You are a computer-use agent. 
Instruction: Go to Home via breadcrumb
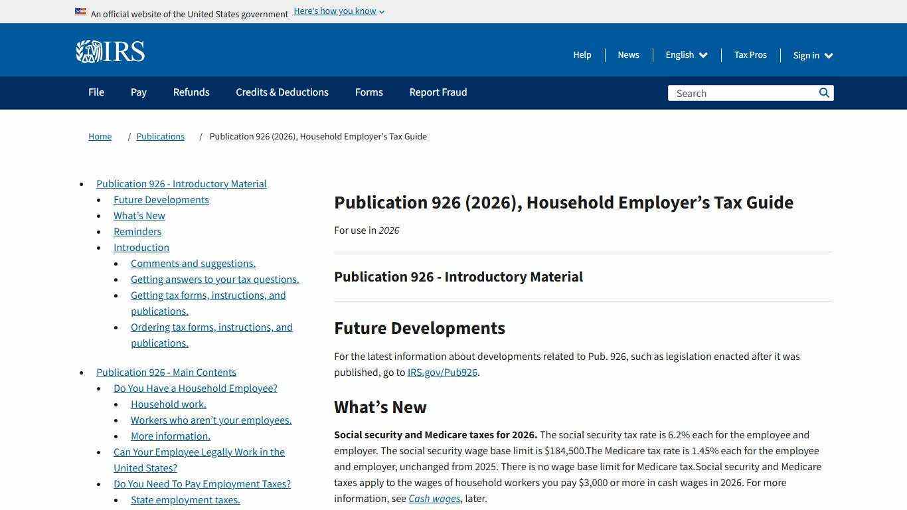click(x=100, y=136)
